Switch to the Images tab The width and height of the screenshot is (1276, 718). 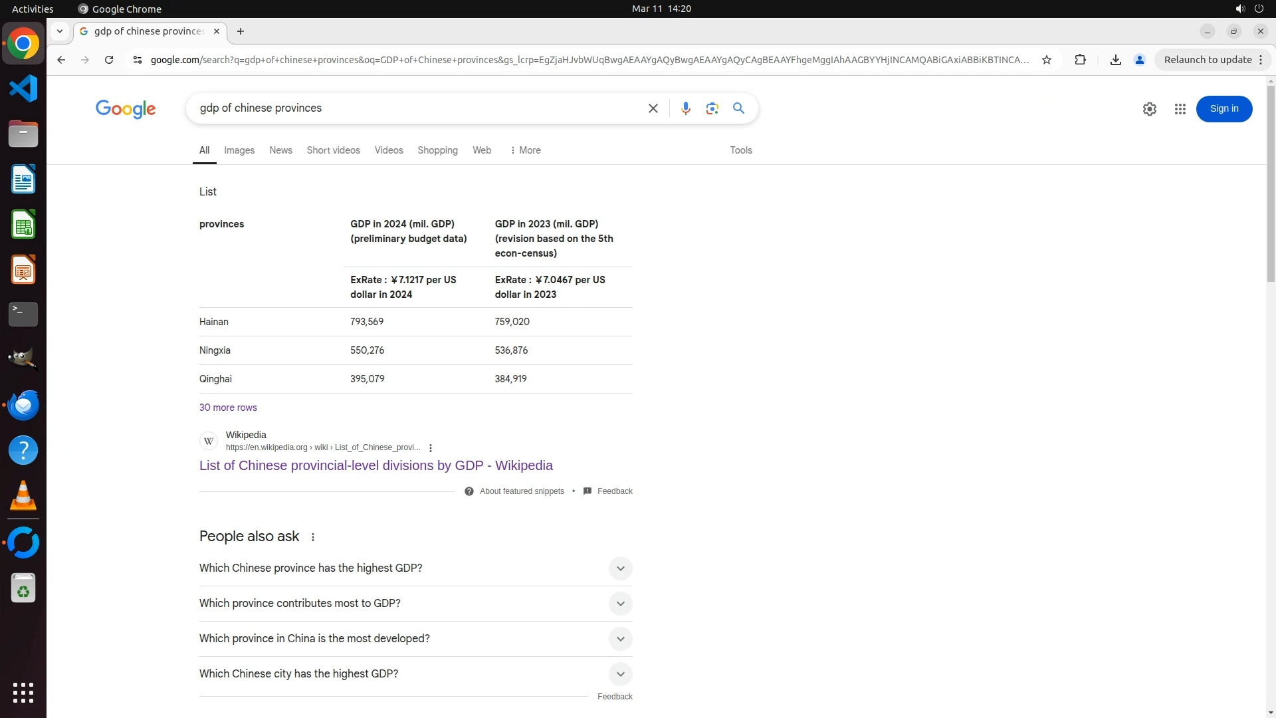(x=239, y=150)
